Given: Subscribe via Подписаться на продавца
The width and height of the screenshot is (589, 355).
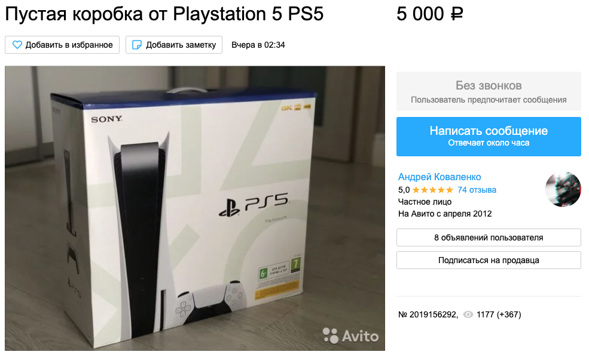Looking at the screenshot, I should pyautogui.click(x=489, y=260).
